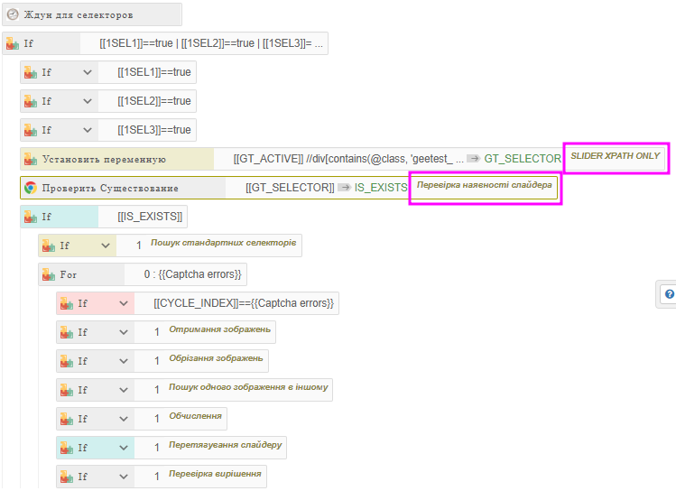Open the help question mark icon
Viewport: 676px width, 491px height.
pyautogui.click(x=669, y=294)
